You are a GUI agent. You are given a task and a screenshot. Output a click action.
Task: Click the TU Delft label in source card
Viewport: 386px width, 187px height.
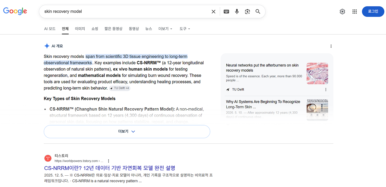tap(238, 90)
